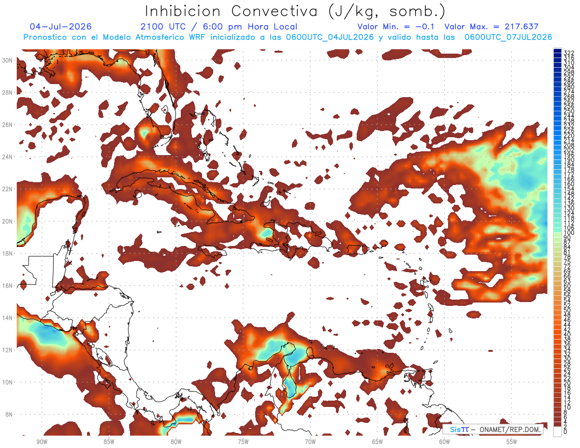Click the '80W' longitude label
Screen dimensions: 580x448
176,442
